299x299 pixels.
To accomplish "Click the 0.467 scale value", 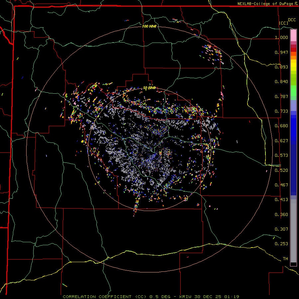I will pyautogui.click(x=281, y=185).
